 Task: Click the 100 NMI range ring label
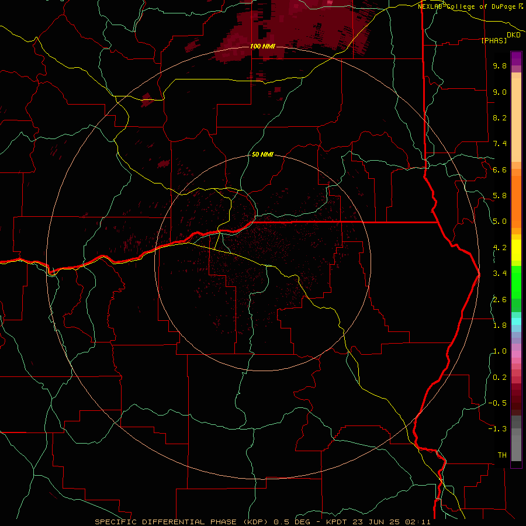point(262,46)
